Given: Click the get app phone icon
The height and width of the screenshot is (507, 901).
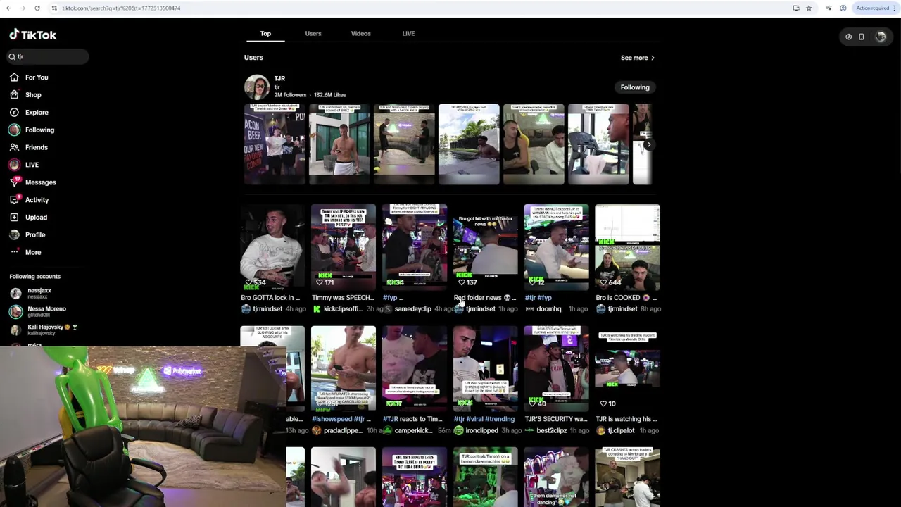Looking at the screenshot, I should pos(861,37).
